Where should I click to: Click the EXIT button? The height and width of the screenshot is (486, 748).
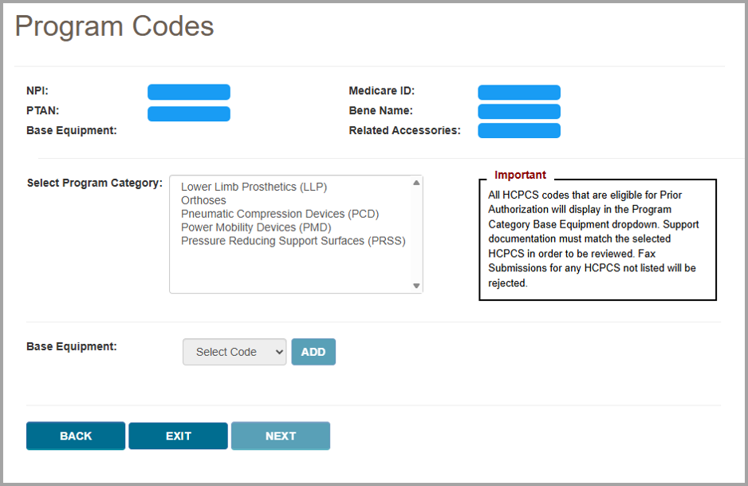pyautogui.click(x=178, y=436)
